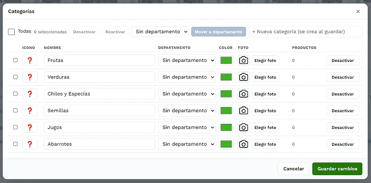Change the Semillas question-mark icon
This screenshot has width=371, height=183.
coord(30,111)
